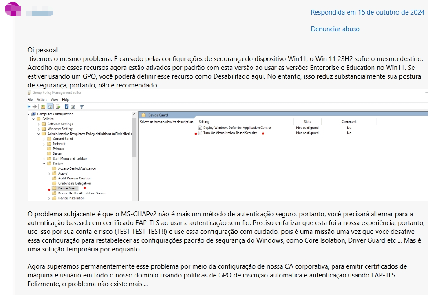Expand the App-V tree node
This screenshot has height=295, width=428.
pyautogui.click(x=49, y=174)
